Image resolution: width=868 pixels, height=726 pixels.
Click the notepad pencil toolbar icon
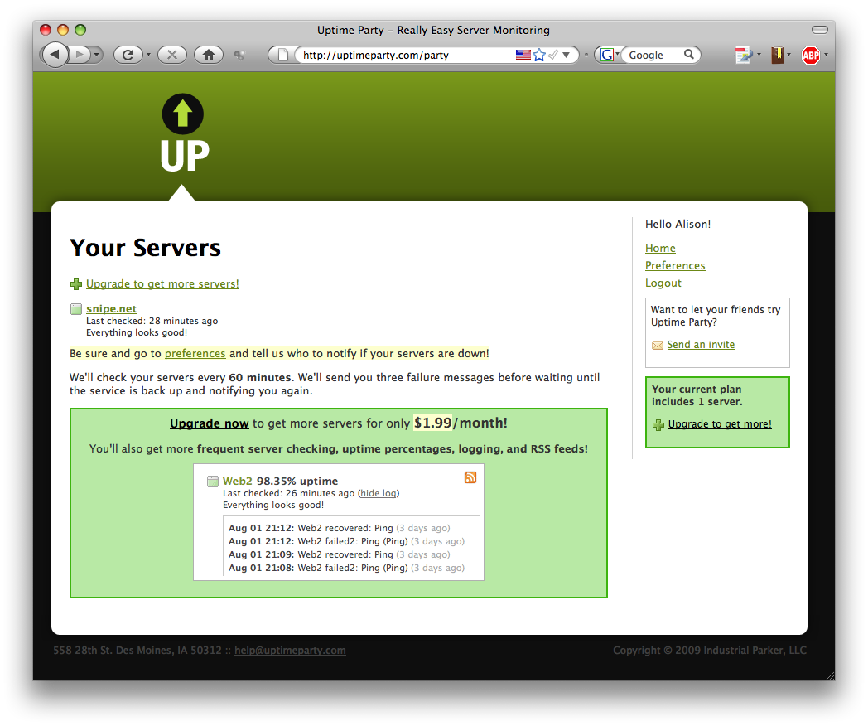[x=743, y=55]
